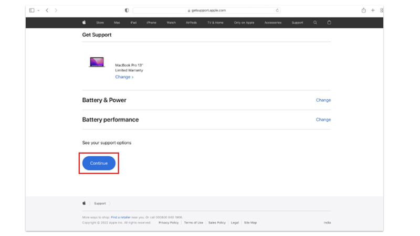The image size is (420, 236).
Task: Toggle the Safari sidebar icon
Action: (x=31, y=10)
